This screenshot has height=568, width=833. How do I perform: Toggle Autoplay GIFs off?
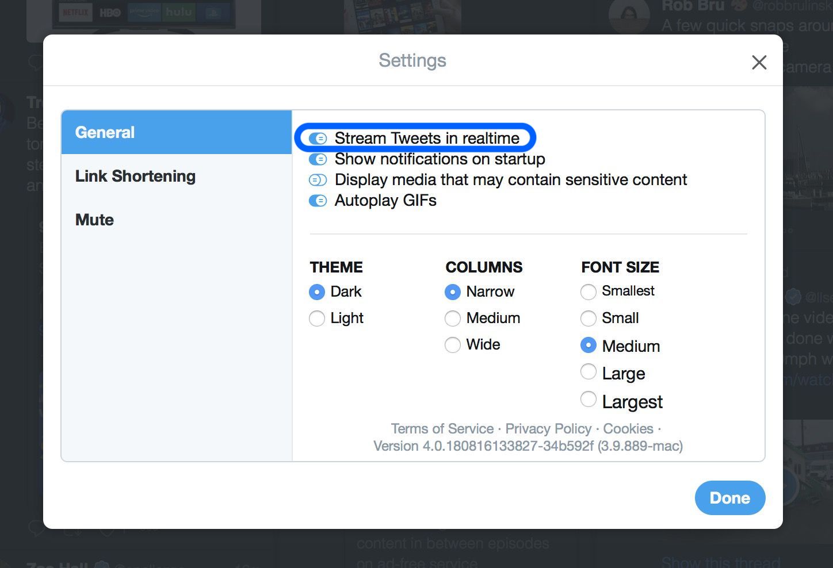click(318, 201)
